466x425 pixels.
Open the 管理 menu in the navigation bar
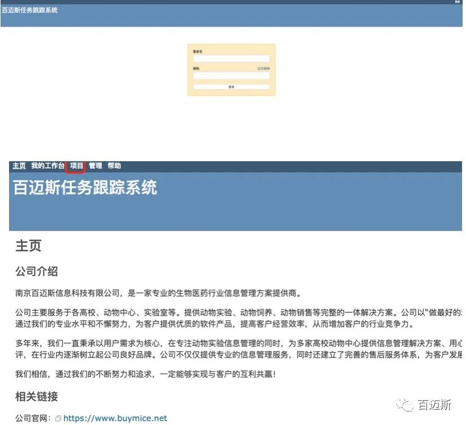(x=94, y=166)
